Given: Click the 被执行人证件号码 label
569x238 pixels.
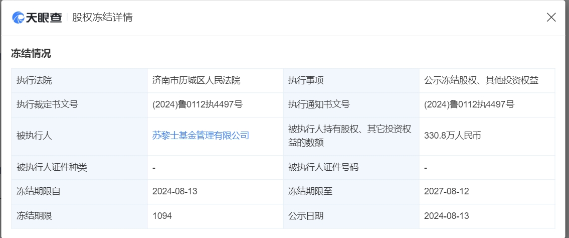Looking at the screenshot, I should tap(323, 168).
